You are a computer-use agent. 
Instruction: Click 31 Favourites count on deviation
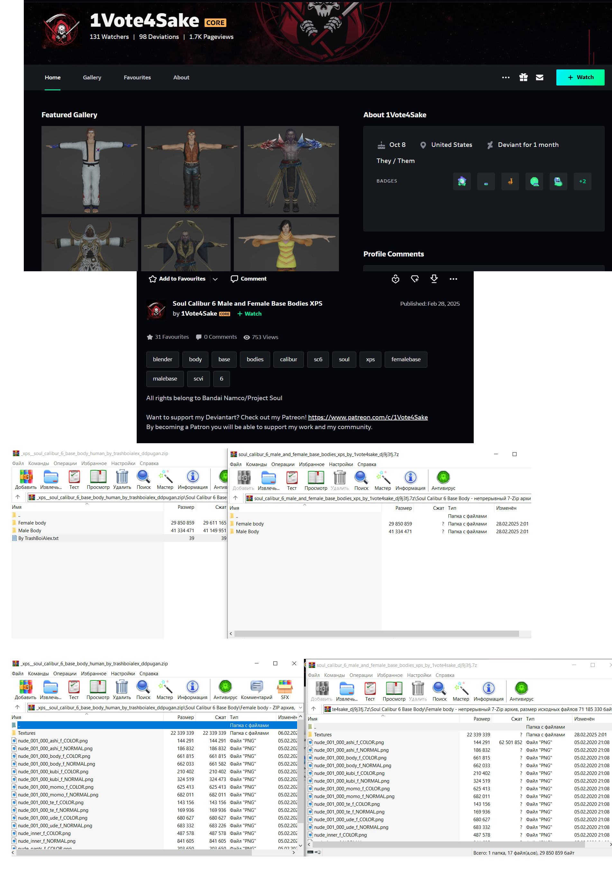[x=168, y=337]
